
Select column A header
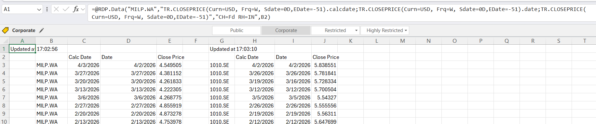click(x=22, y=41)
